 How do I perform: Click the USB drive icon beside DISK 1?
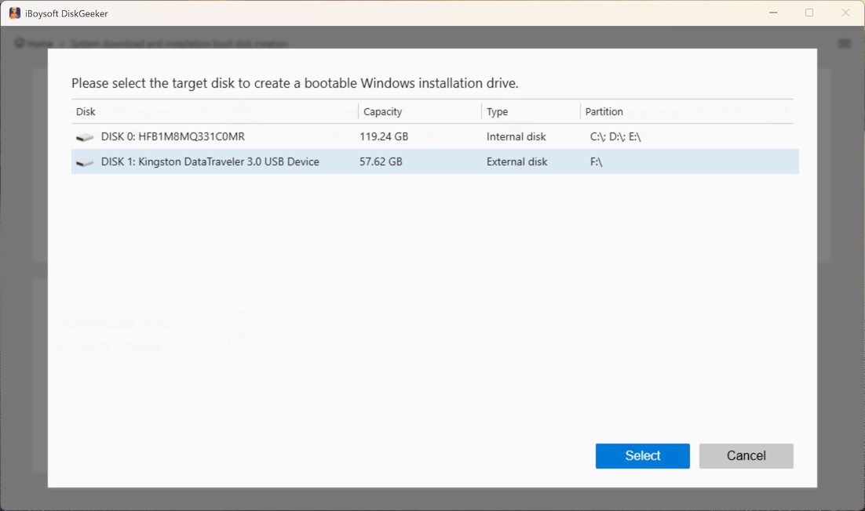[x=84, y=161]
